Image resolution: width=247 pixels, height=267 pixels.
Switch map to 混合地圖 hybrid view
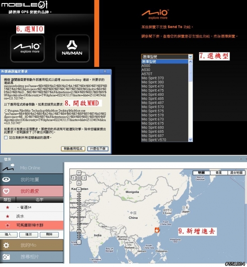237,173
